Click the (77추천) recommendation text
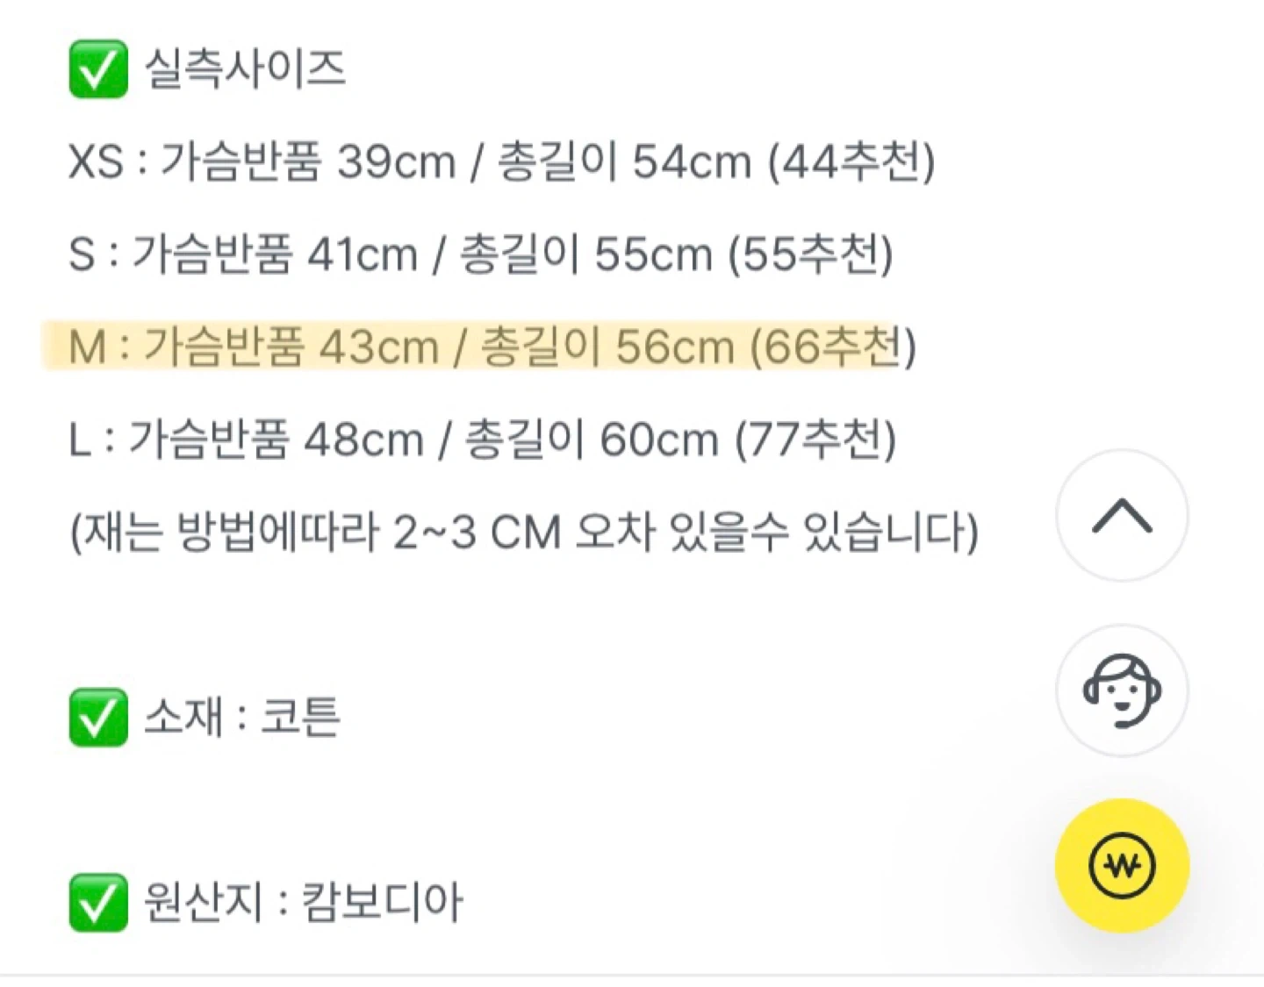Image resolution: width=1264 pixels, height=987 pixels. click(x=815, y=439)
